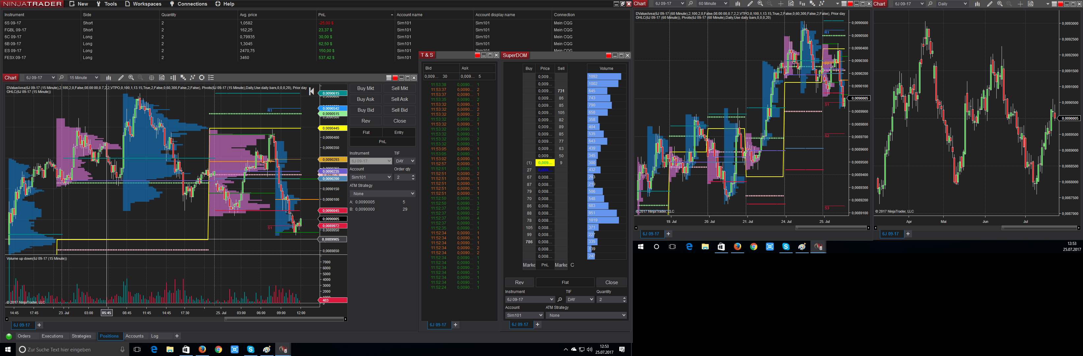Open bar style settings in Daily chart

pyautogui.click(x=978, y=4)
